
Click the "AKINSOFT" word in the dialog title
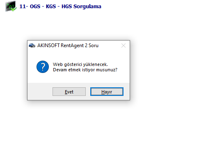pyautogui.click(x=48, y=45)
